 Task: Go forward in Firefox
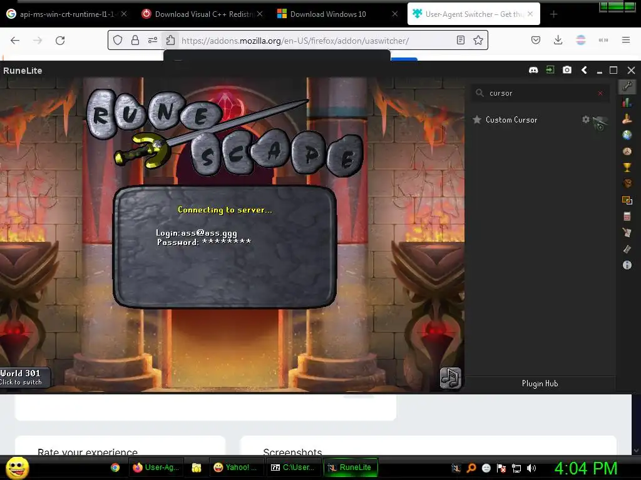pos(38,41)
